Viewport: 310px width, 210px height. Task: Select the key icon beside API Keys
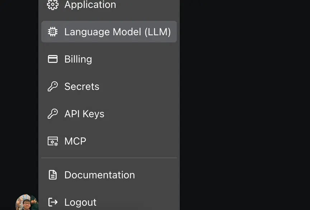click(52, 114)
